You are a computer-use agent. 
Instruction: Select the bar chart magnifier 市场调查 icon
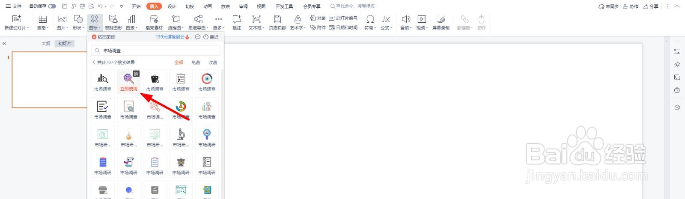click(x=103, y=81)
